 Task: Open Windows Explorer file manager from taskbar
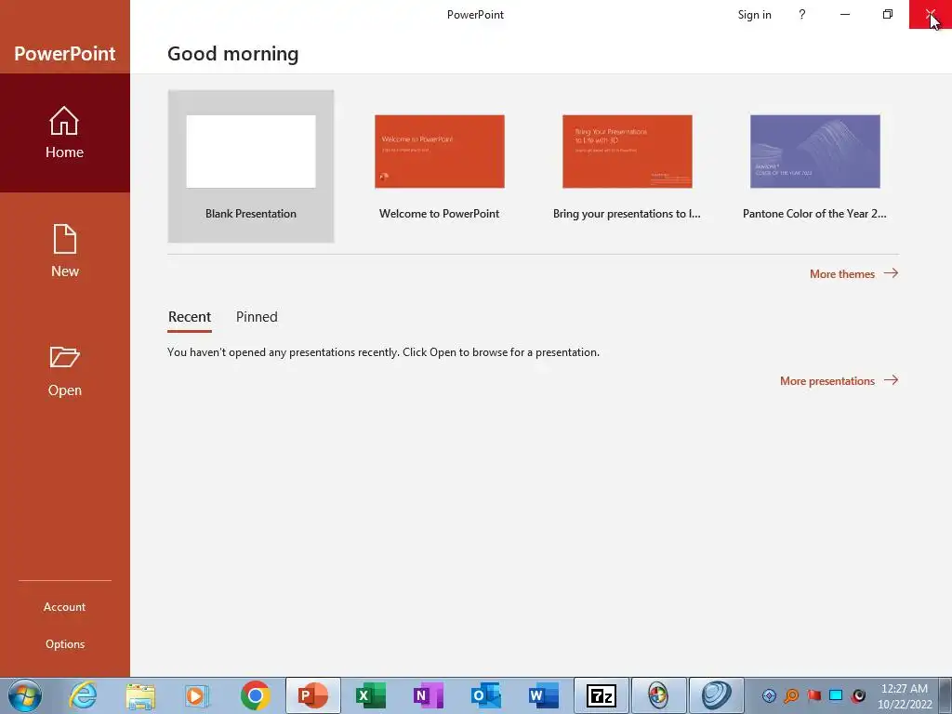pyautogui.click(x=140, y=695)
